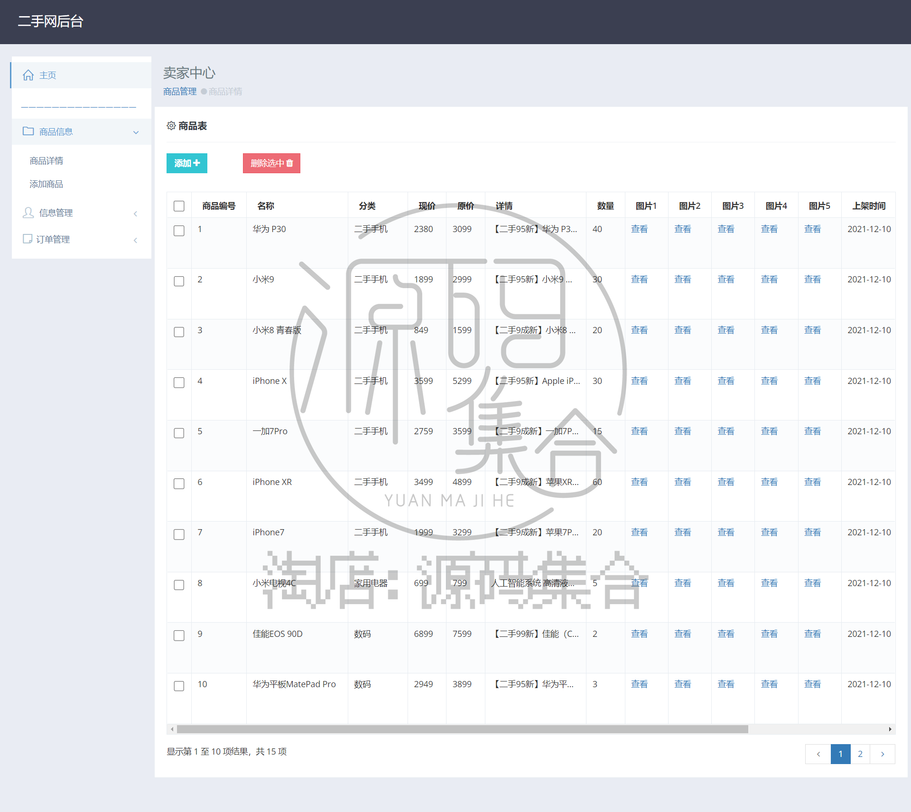The height and width of the screenshot is (812, 911).
Task: Select the 一加7Pro row checkbox
Action: click(x=179, y=433)
